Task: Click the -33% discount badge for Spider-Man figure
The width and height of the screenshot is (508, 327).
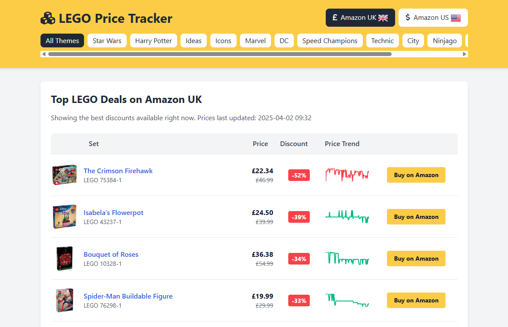Action: coord(299,301)
